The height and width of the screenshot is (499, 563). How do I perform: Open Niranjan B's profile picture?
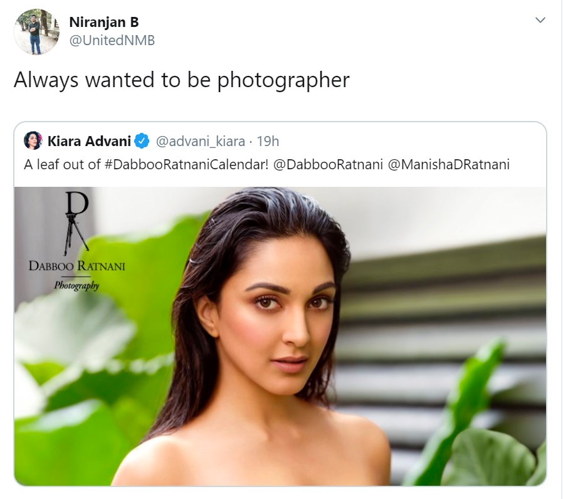click(x=36, y=32)
